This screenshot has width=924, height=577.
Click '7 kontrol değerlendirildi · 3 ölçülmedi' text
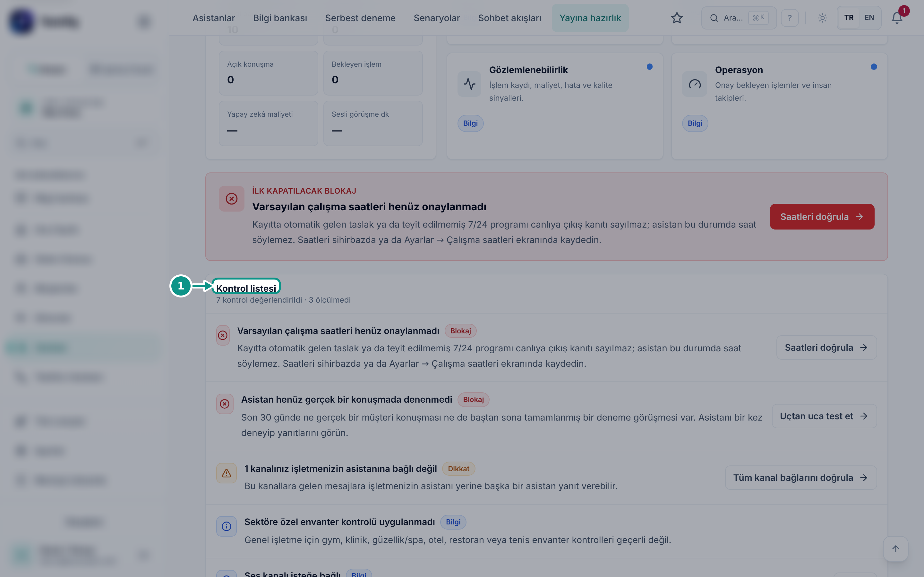[283, 300]
